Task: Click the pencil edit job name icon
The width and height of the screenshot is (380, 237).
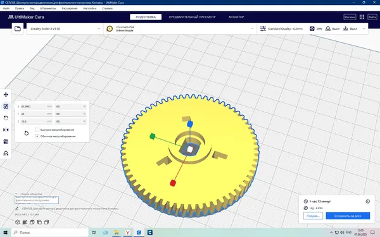Action: [x=16, y=208]
